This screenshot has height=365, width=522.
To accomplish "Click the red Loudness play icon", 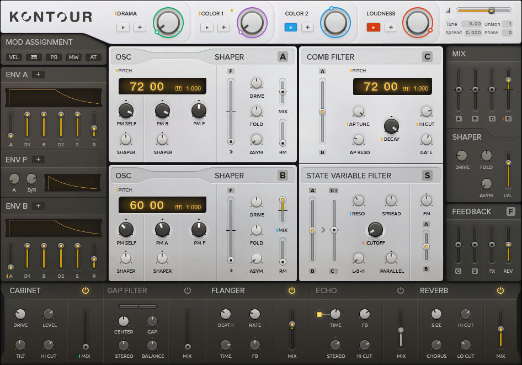I will tap(374, 27).
